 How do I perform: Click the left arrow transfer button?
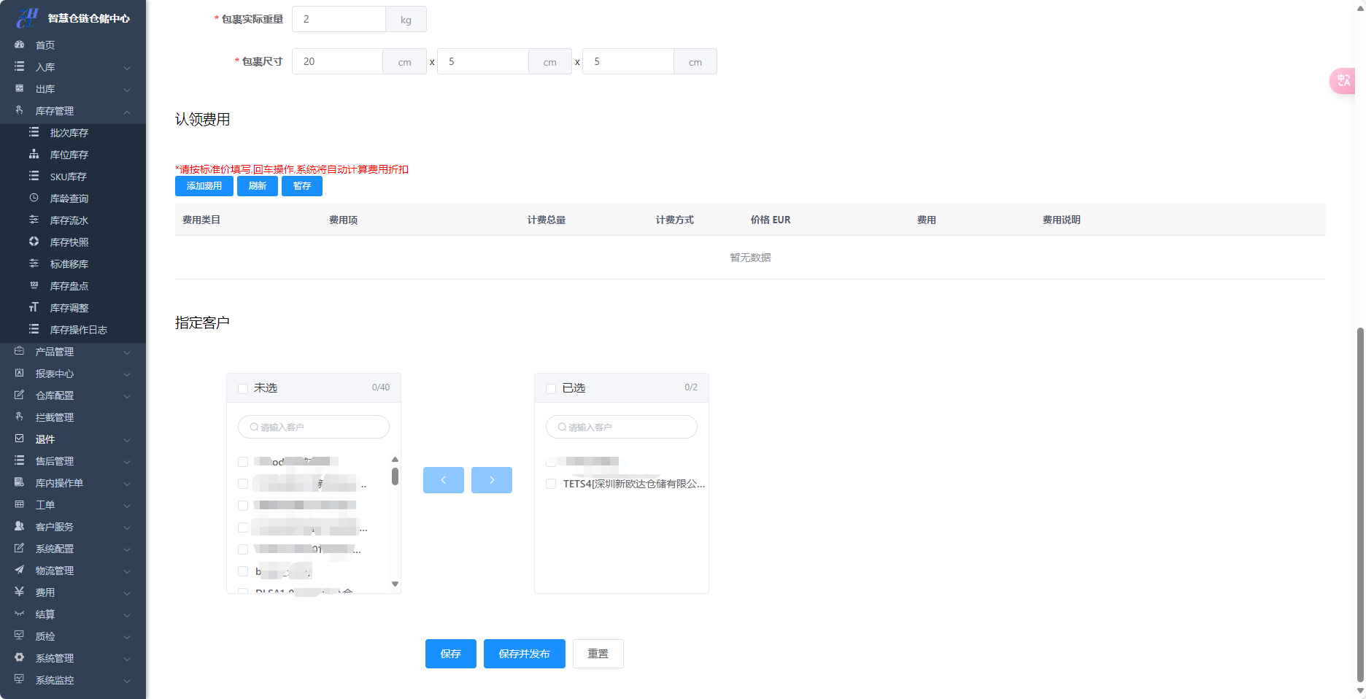[x=443, y=480]
